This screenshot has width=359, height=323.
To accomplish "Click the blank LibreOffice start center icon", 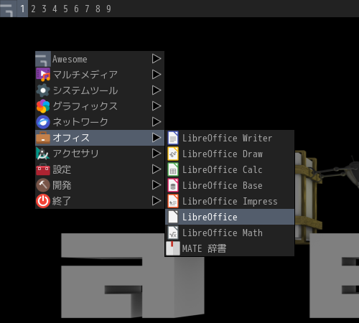I will 173,217.
